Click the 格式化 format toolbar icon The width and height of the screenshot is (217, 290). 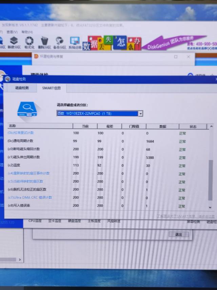[x=29, y=43]
